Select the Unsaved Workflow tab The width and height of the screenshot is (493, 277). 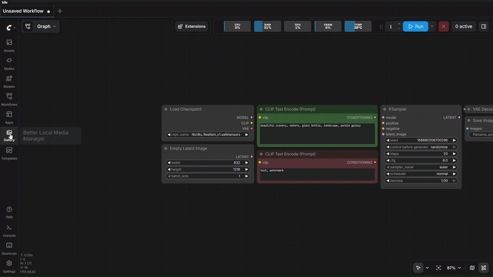pyautogui.click(x=26, y=11)
